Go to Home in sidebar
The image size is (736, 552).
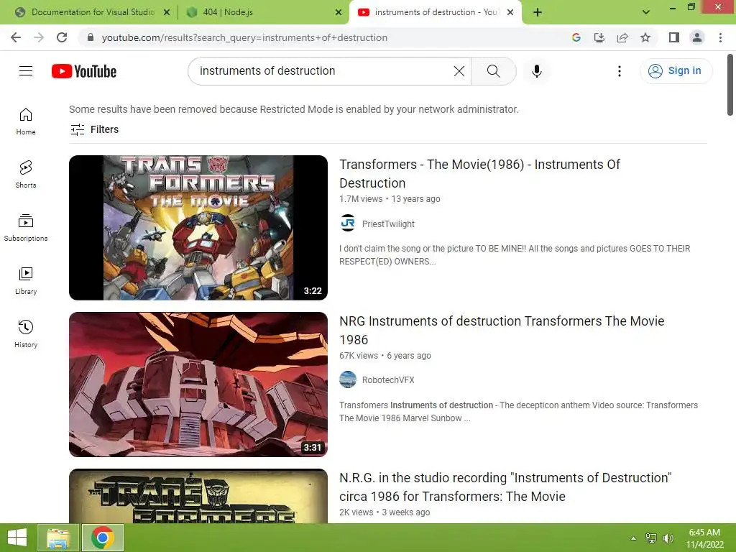click(26, 121)
